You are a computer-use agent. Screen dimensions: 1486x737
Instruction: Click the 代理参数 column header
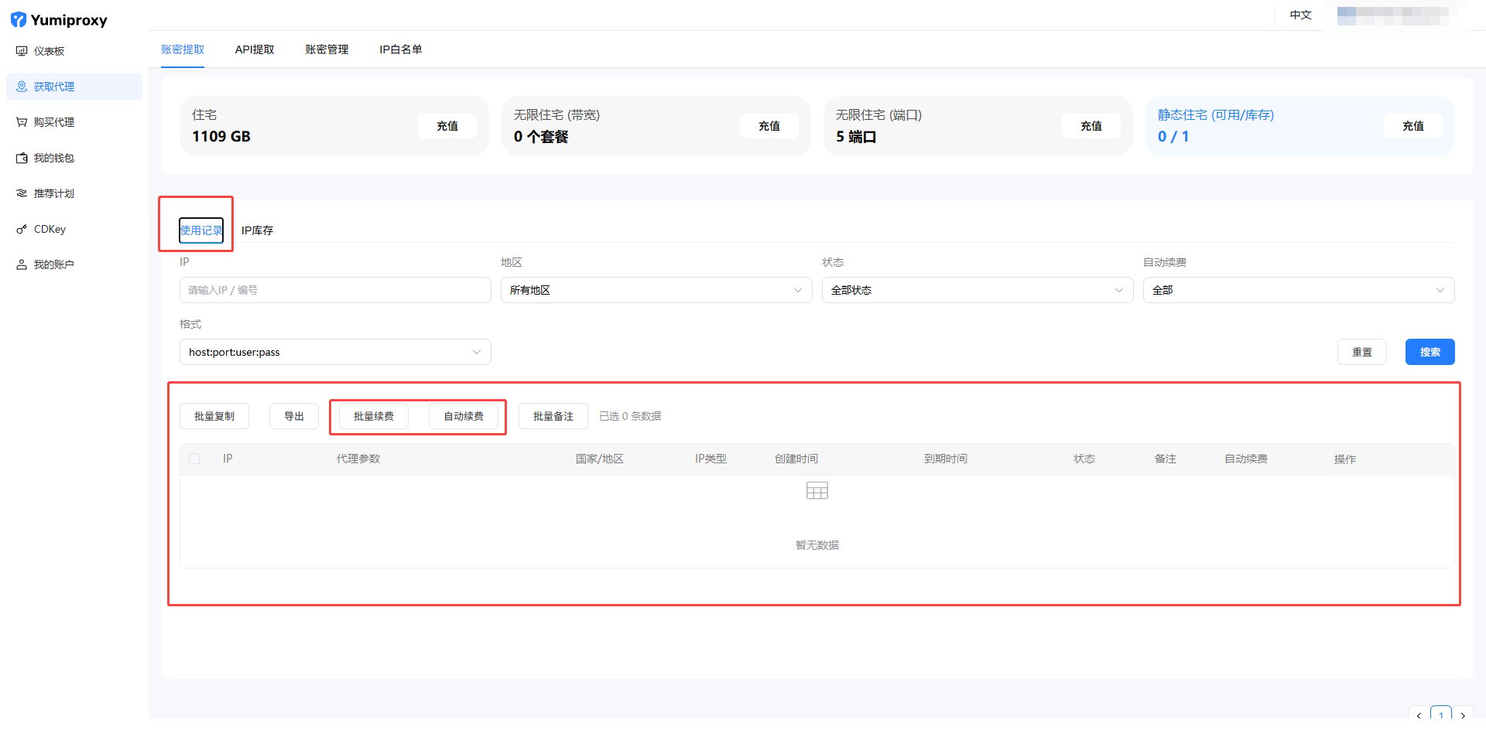point(358,459)
